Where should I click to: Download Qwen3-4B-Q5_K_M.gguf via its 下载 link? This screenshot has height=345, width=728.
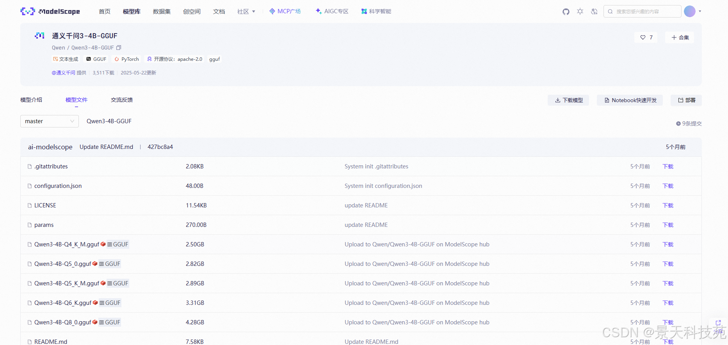pos(668,283)
